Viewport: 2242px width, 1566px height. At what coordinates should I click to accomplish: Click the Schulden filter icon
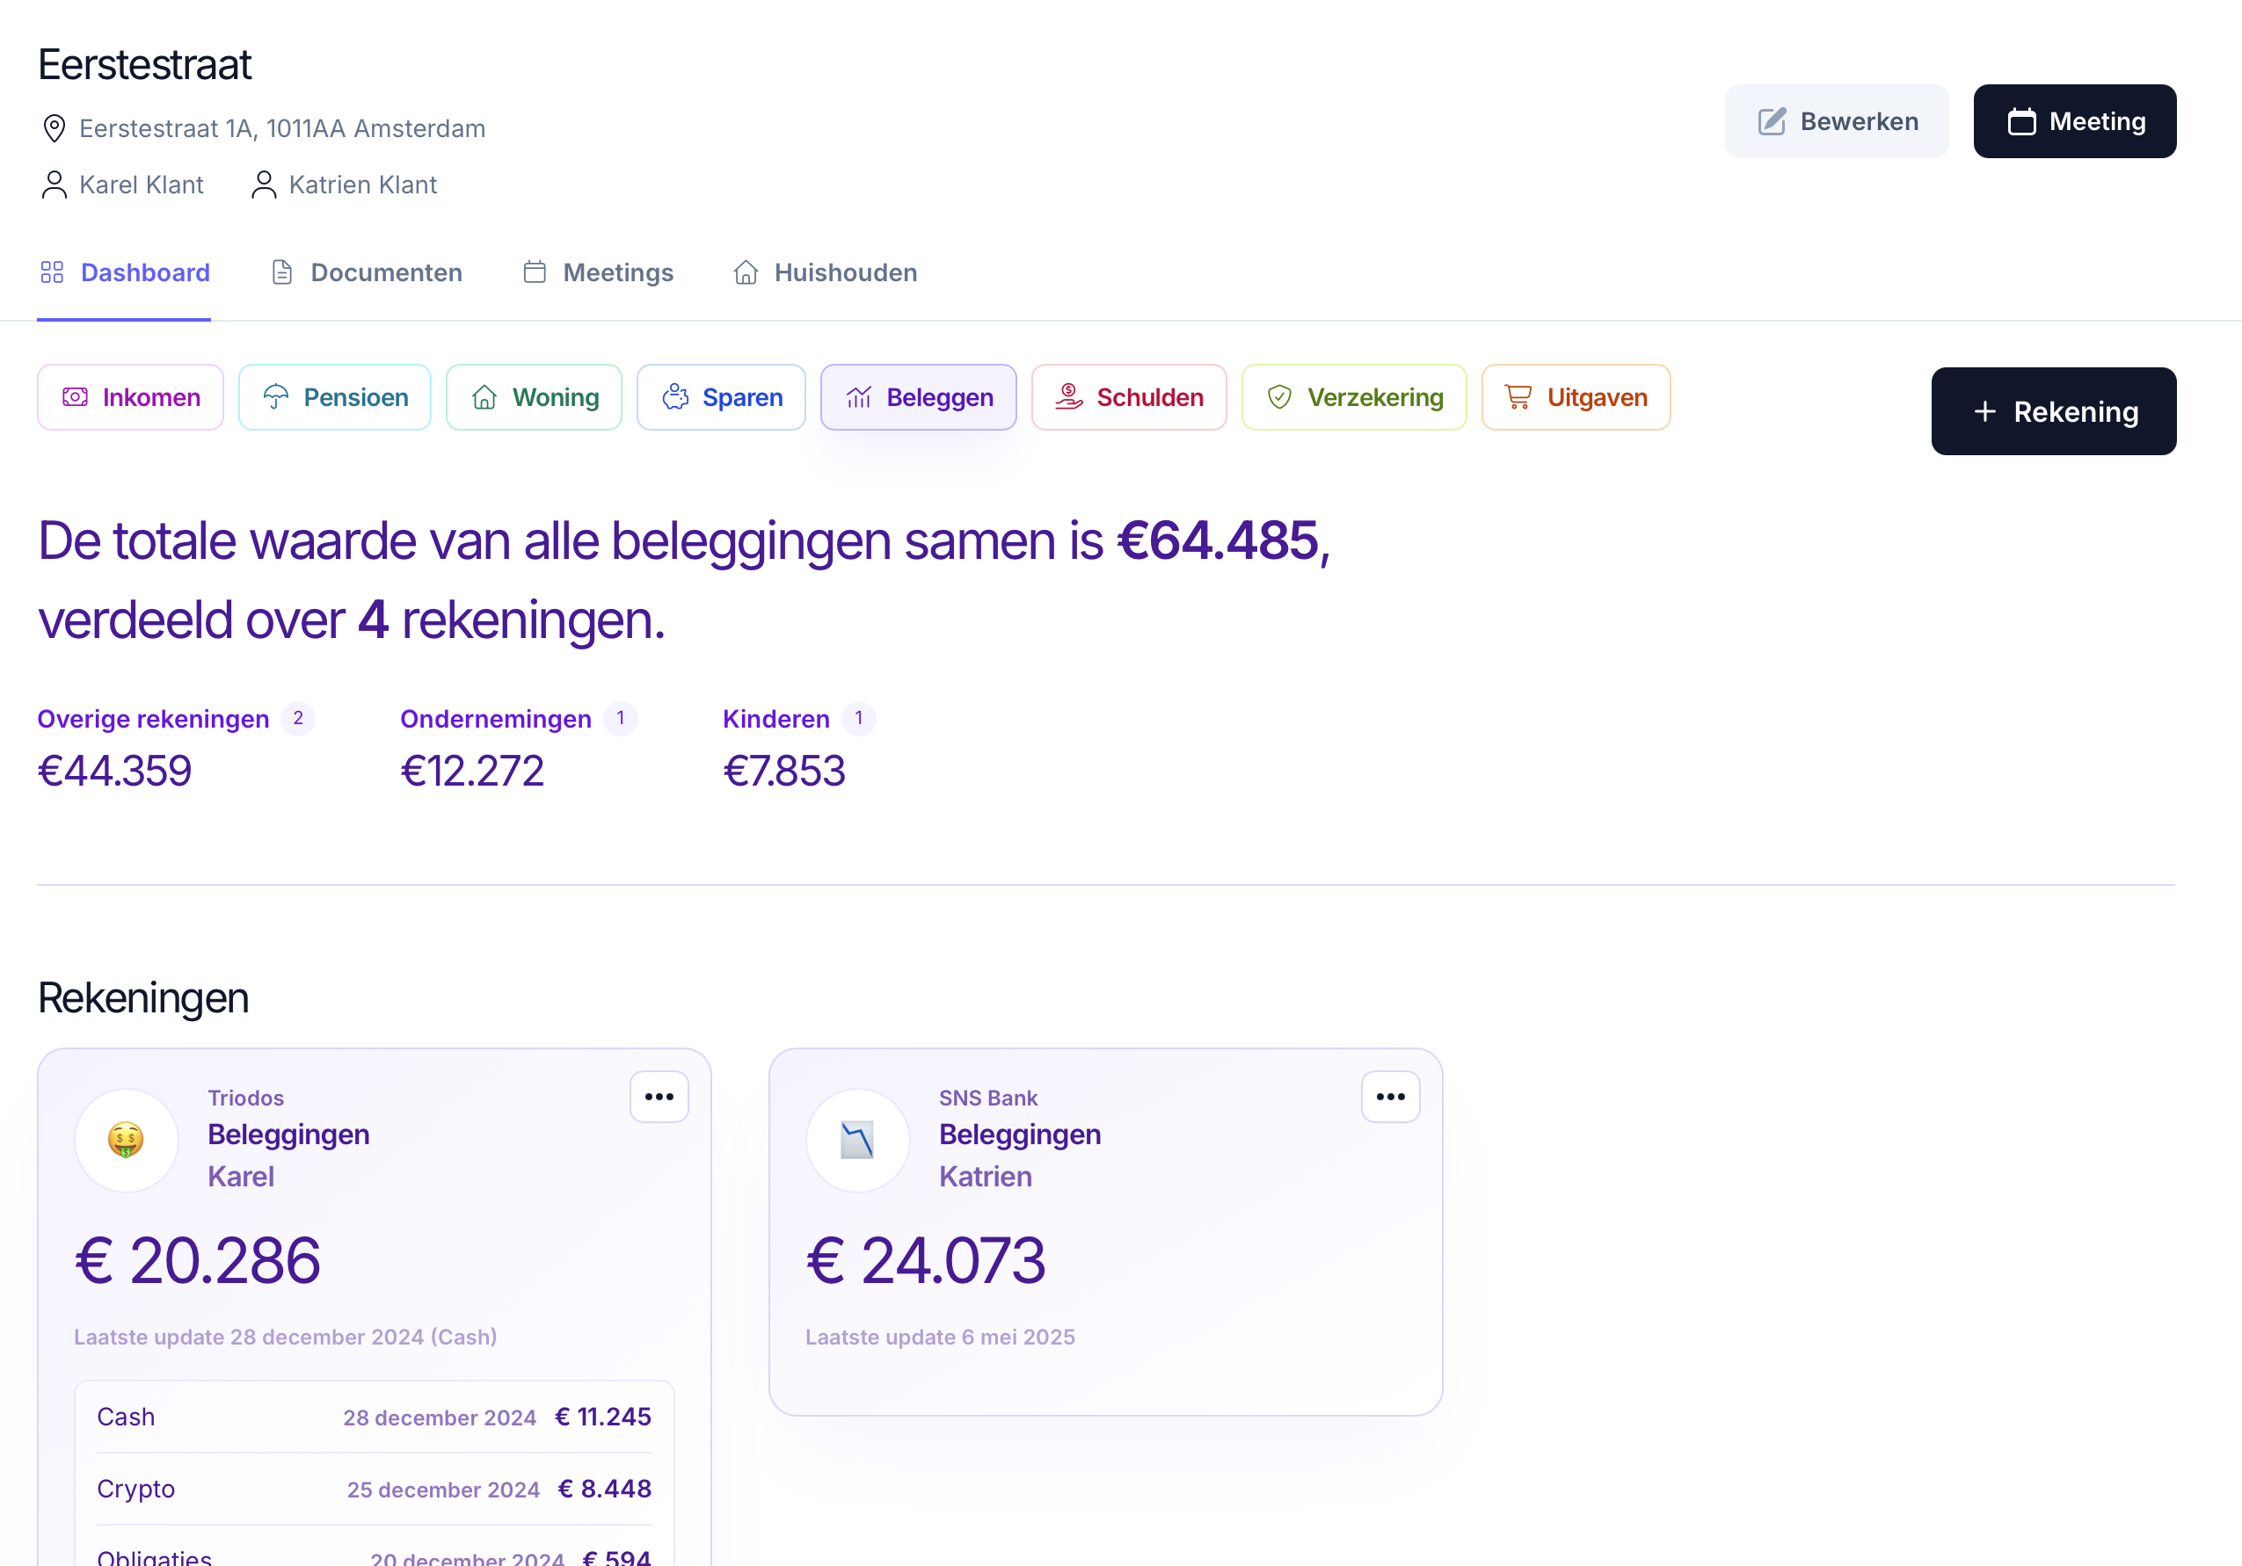coord(1069,396)
